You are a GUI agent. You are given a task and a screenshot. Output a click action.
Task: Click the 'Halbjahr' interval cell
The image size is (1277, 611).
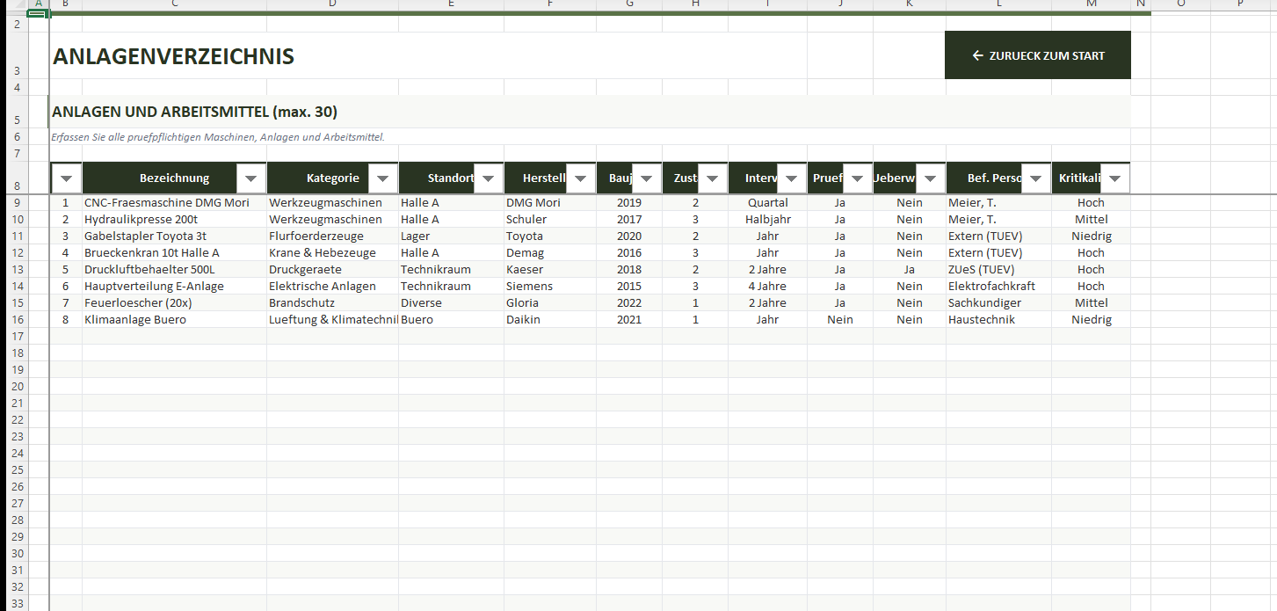767,220
